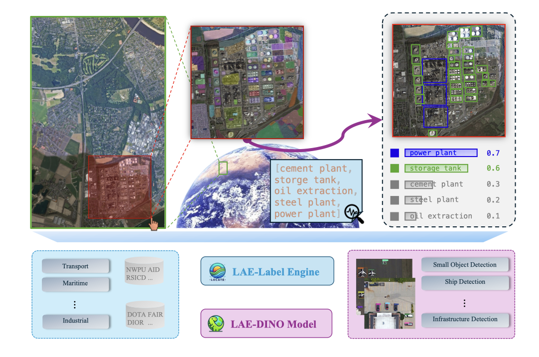The width and height of the screenshot is (539, 357).
Task: Toggle the gray square beside steel plant
Action: pyautogui.click(x=395, y=200)
